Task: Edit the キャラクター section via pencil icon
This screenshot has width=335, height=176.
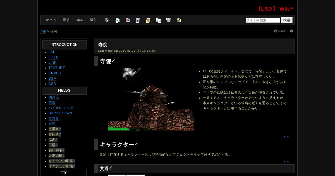Action: coord(136,144)
